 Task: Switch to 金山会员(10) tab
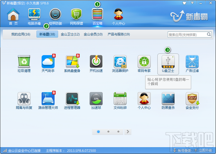[93, 34]
